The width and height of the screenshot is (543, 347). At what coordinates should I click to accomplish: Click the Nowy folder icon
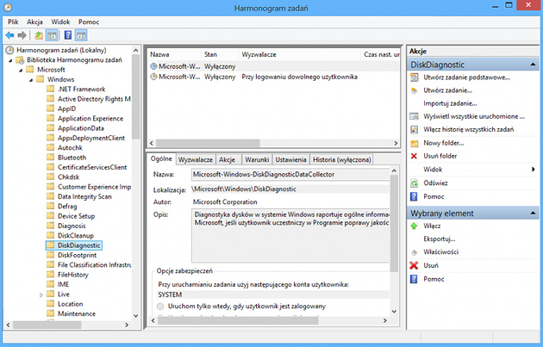(x=415, y=143)
